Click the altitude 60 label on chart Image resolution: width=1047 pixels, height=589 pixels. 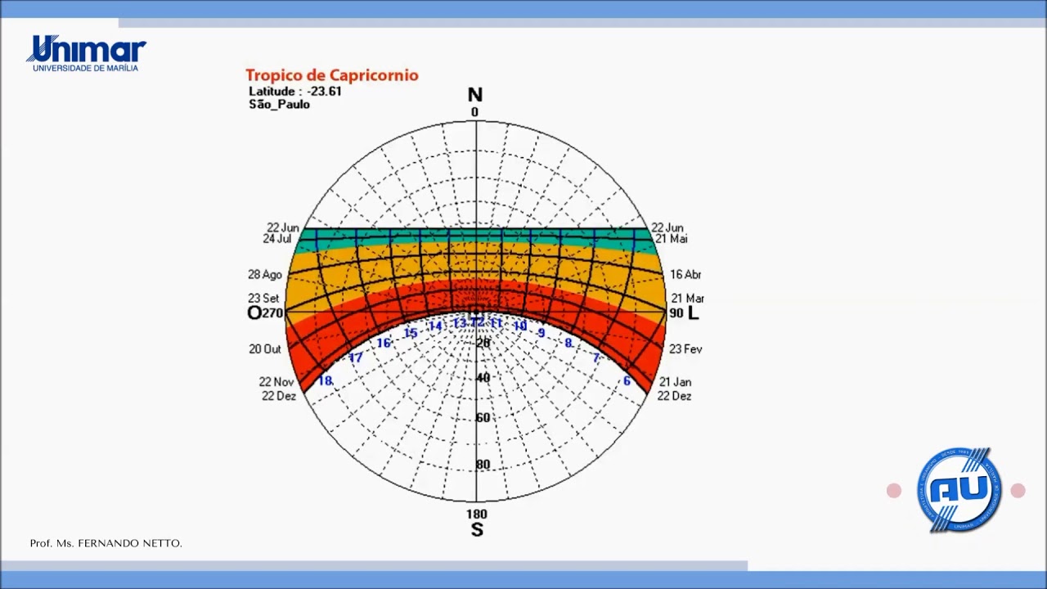tap(483, 418)
